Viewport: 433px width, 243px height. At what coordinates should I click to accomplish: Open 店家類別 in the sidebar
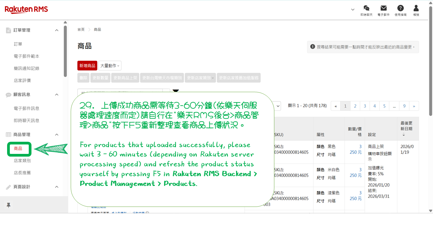(22, 161)
